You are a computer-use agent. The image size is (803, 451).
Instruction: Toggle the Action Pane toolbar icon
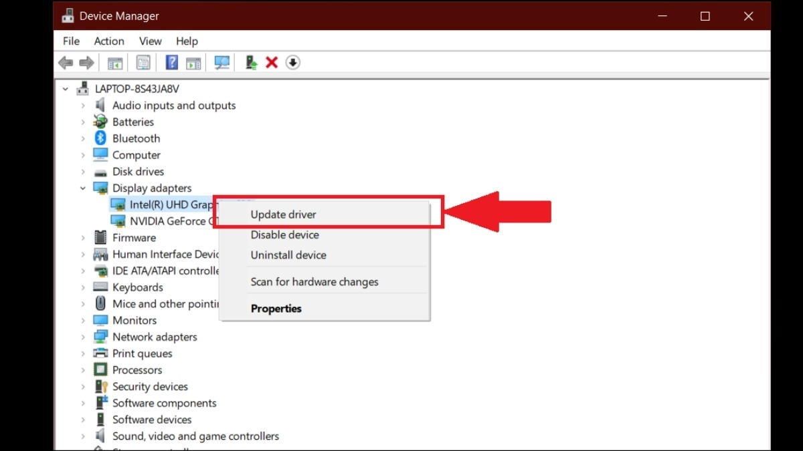(193, 63)
